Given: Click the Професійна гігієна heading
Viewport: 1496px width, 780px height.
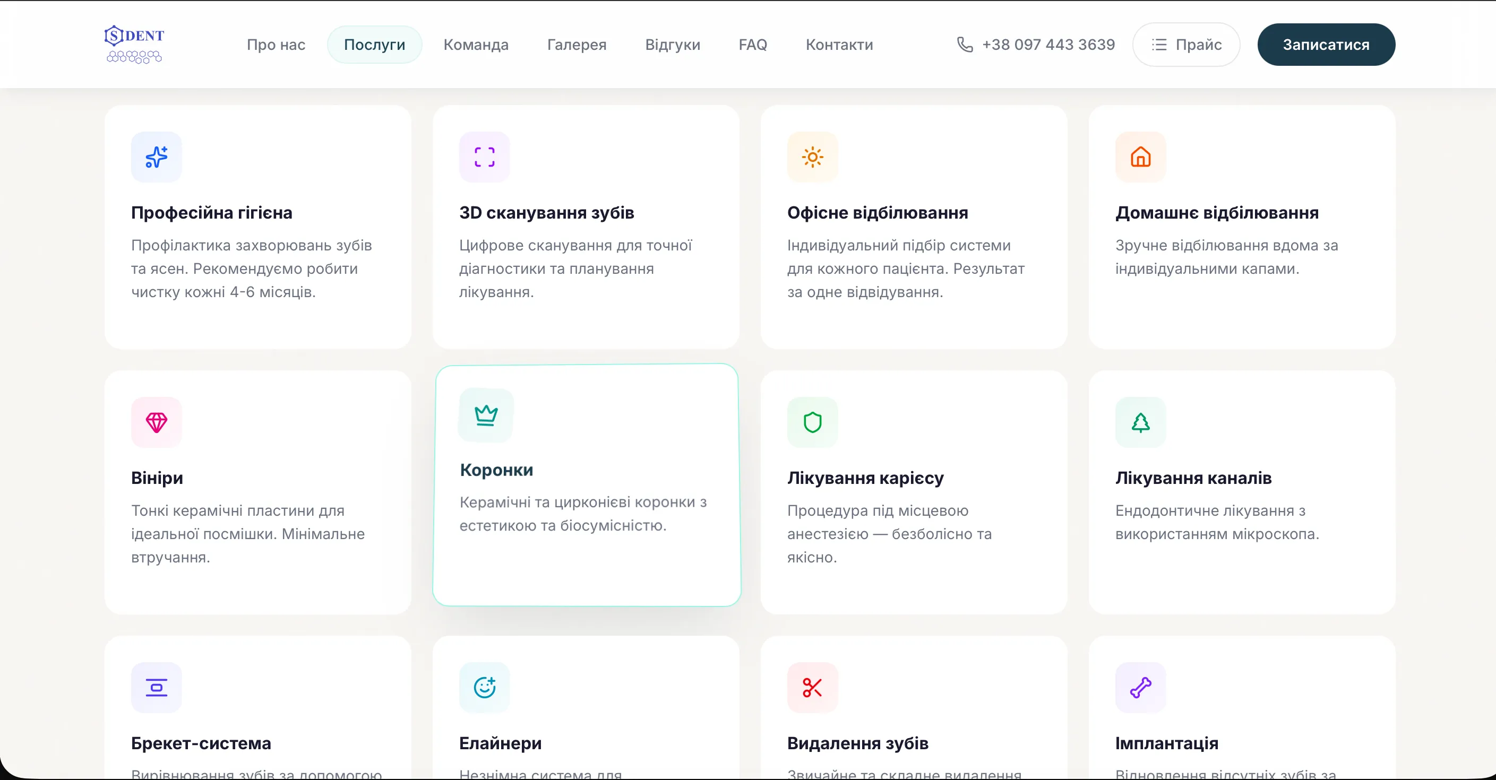Looking at the screenshot, I should [211, 213].
